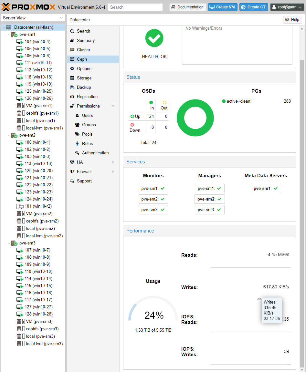The image size is (306, 372).
Task: Click the pve-sm3 monitor status box
Action: [153, 210]
